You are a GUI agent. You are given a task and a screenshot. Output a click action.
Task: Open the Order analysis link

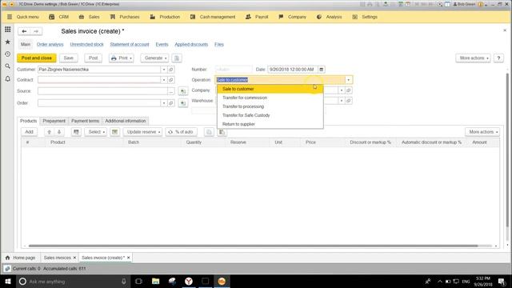pos(50,45)
